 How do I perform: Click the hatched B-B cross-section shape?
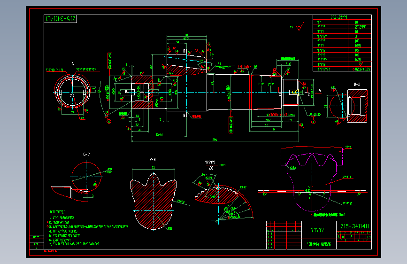click(x=153, y=202)
